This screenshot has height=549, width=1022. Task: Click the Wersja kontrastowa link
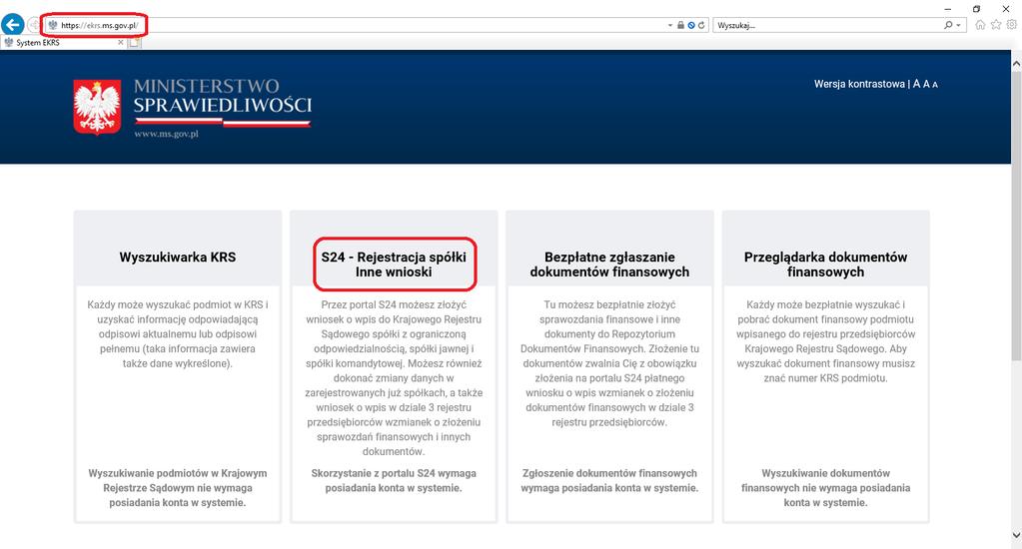[859, 84]
